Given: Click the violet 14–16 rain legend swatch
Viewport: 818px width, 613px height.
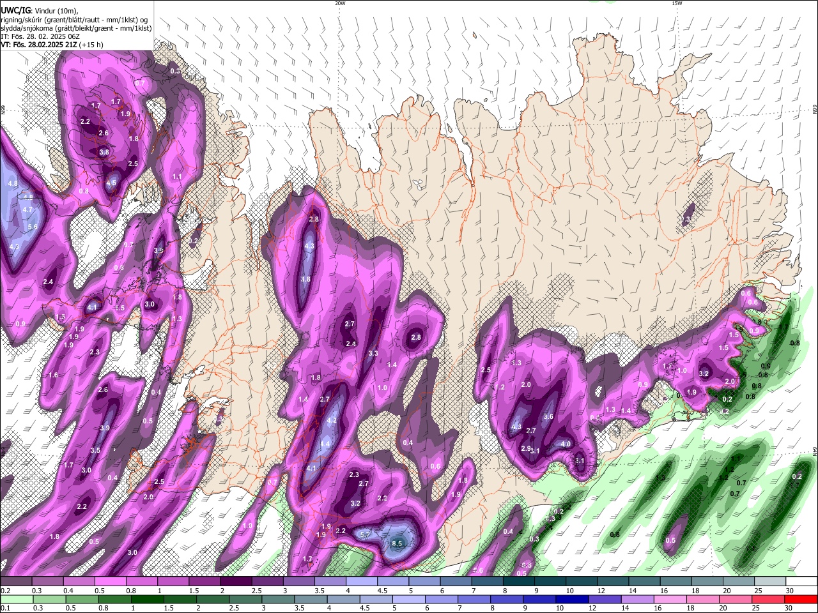Looking at the screenshot, I should pyautogui.click(x=638, y=599).
